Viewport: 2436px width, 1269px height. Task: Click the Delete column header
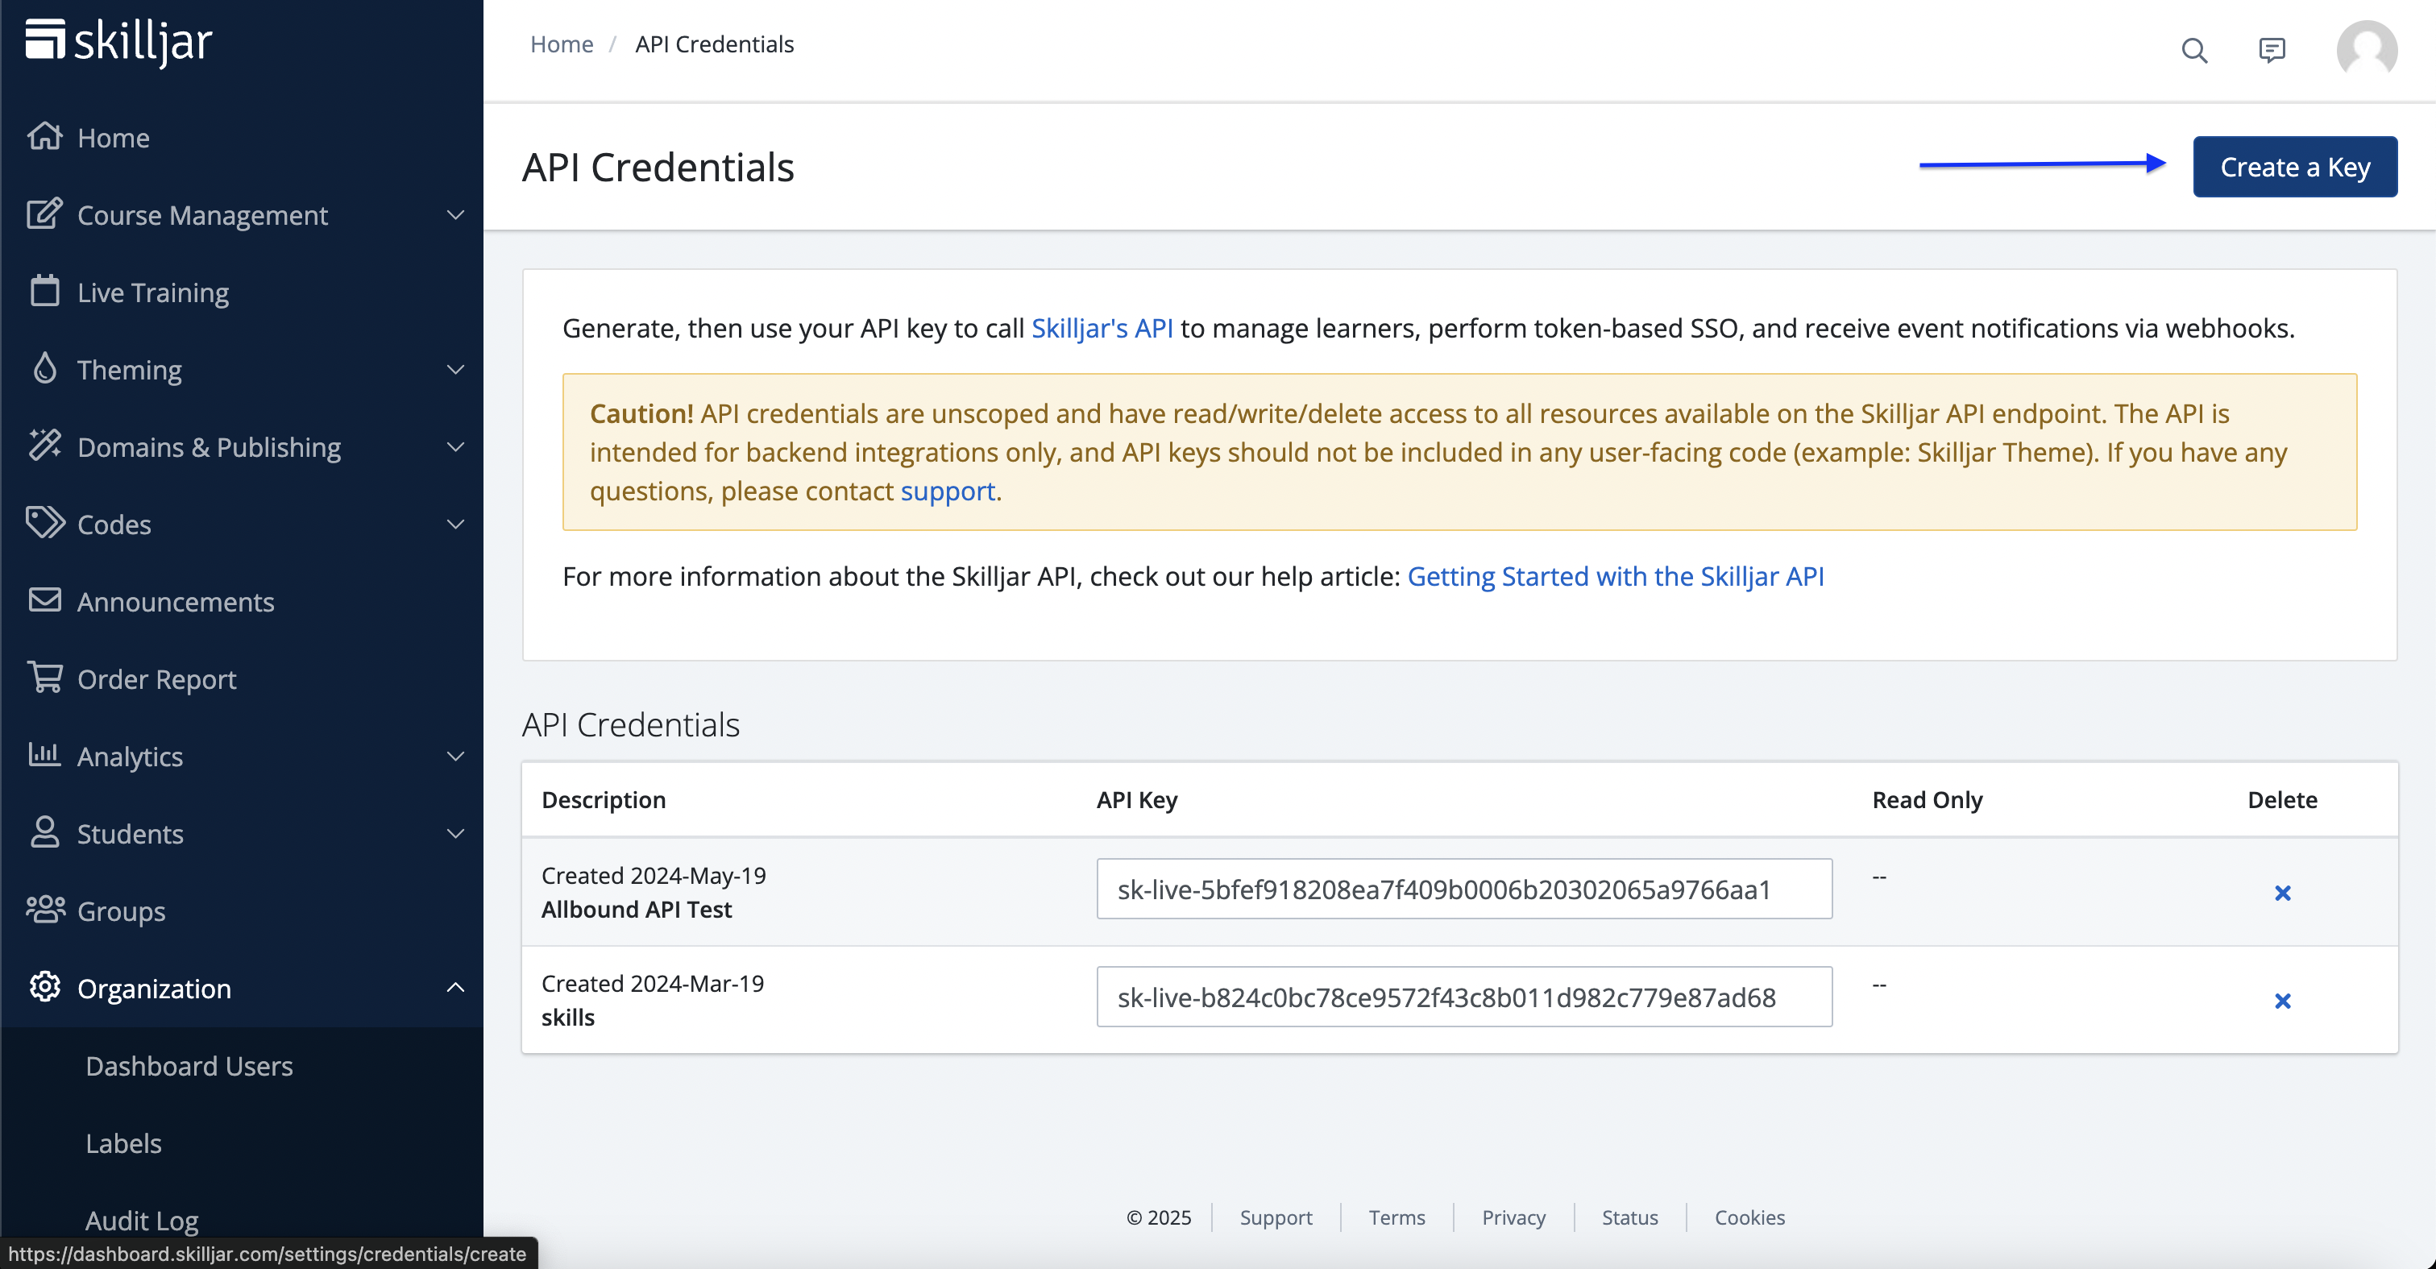(x=2282, y=800)
